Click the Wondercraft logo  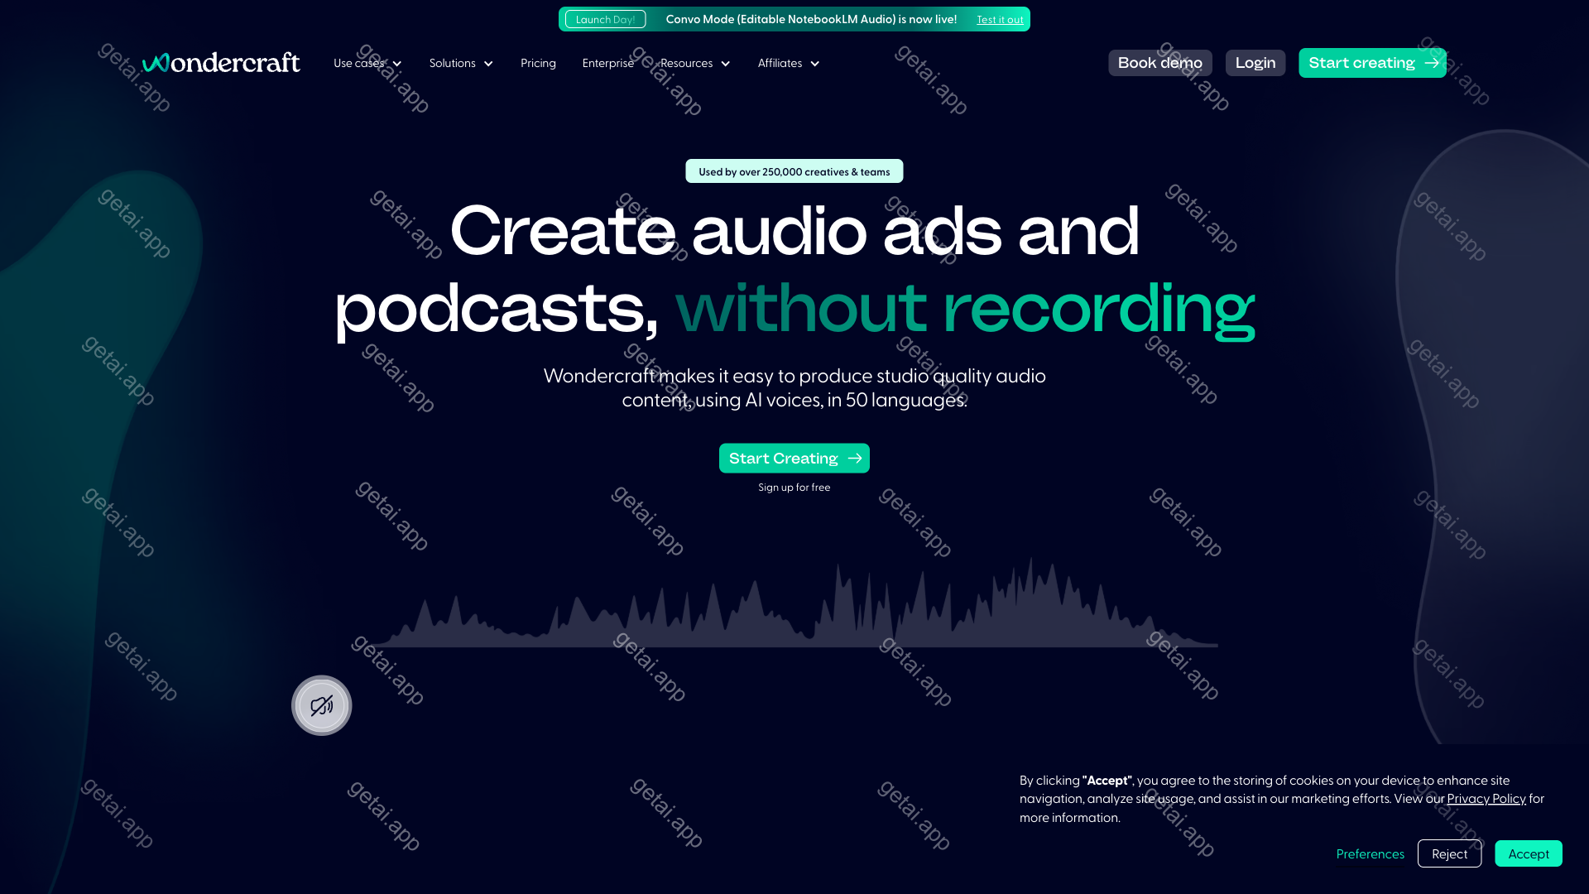click(221, 63)
